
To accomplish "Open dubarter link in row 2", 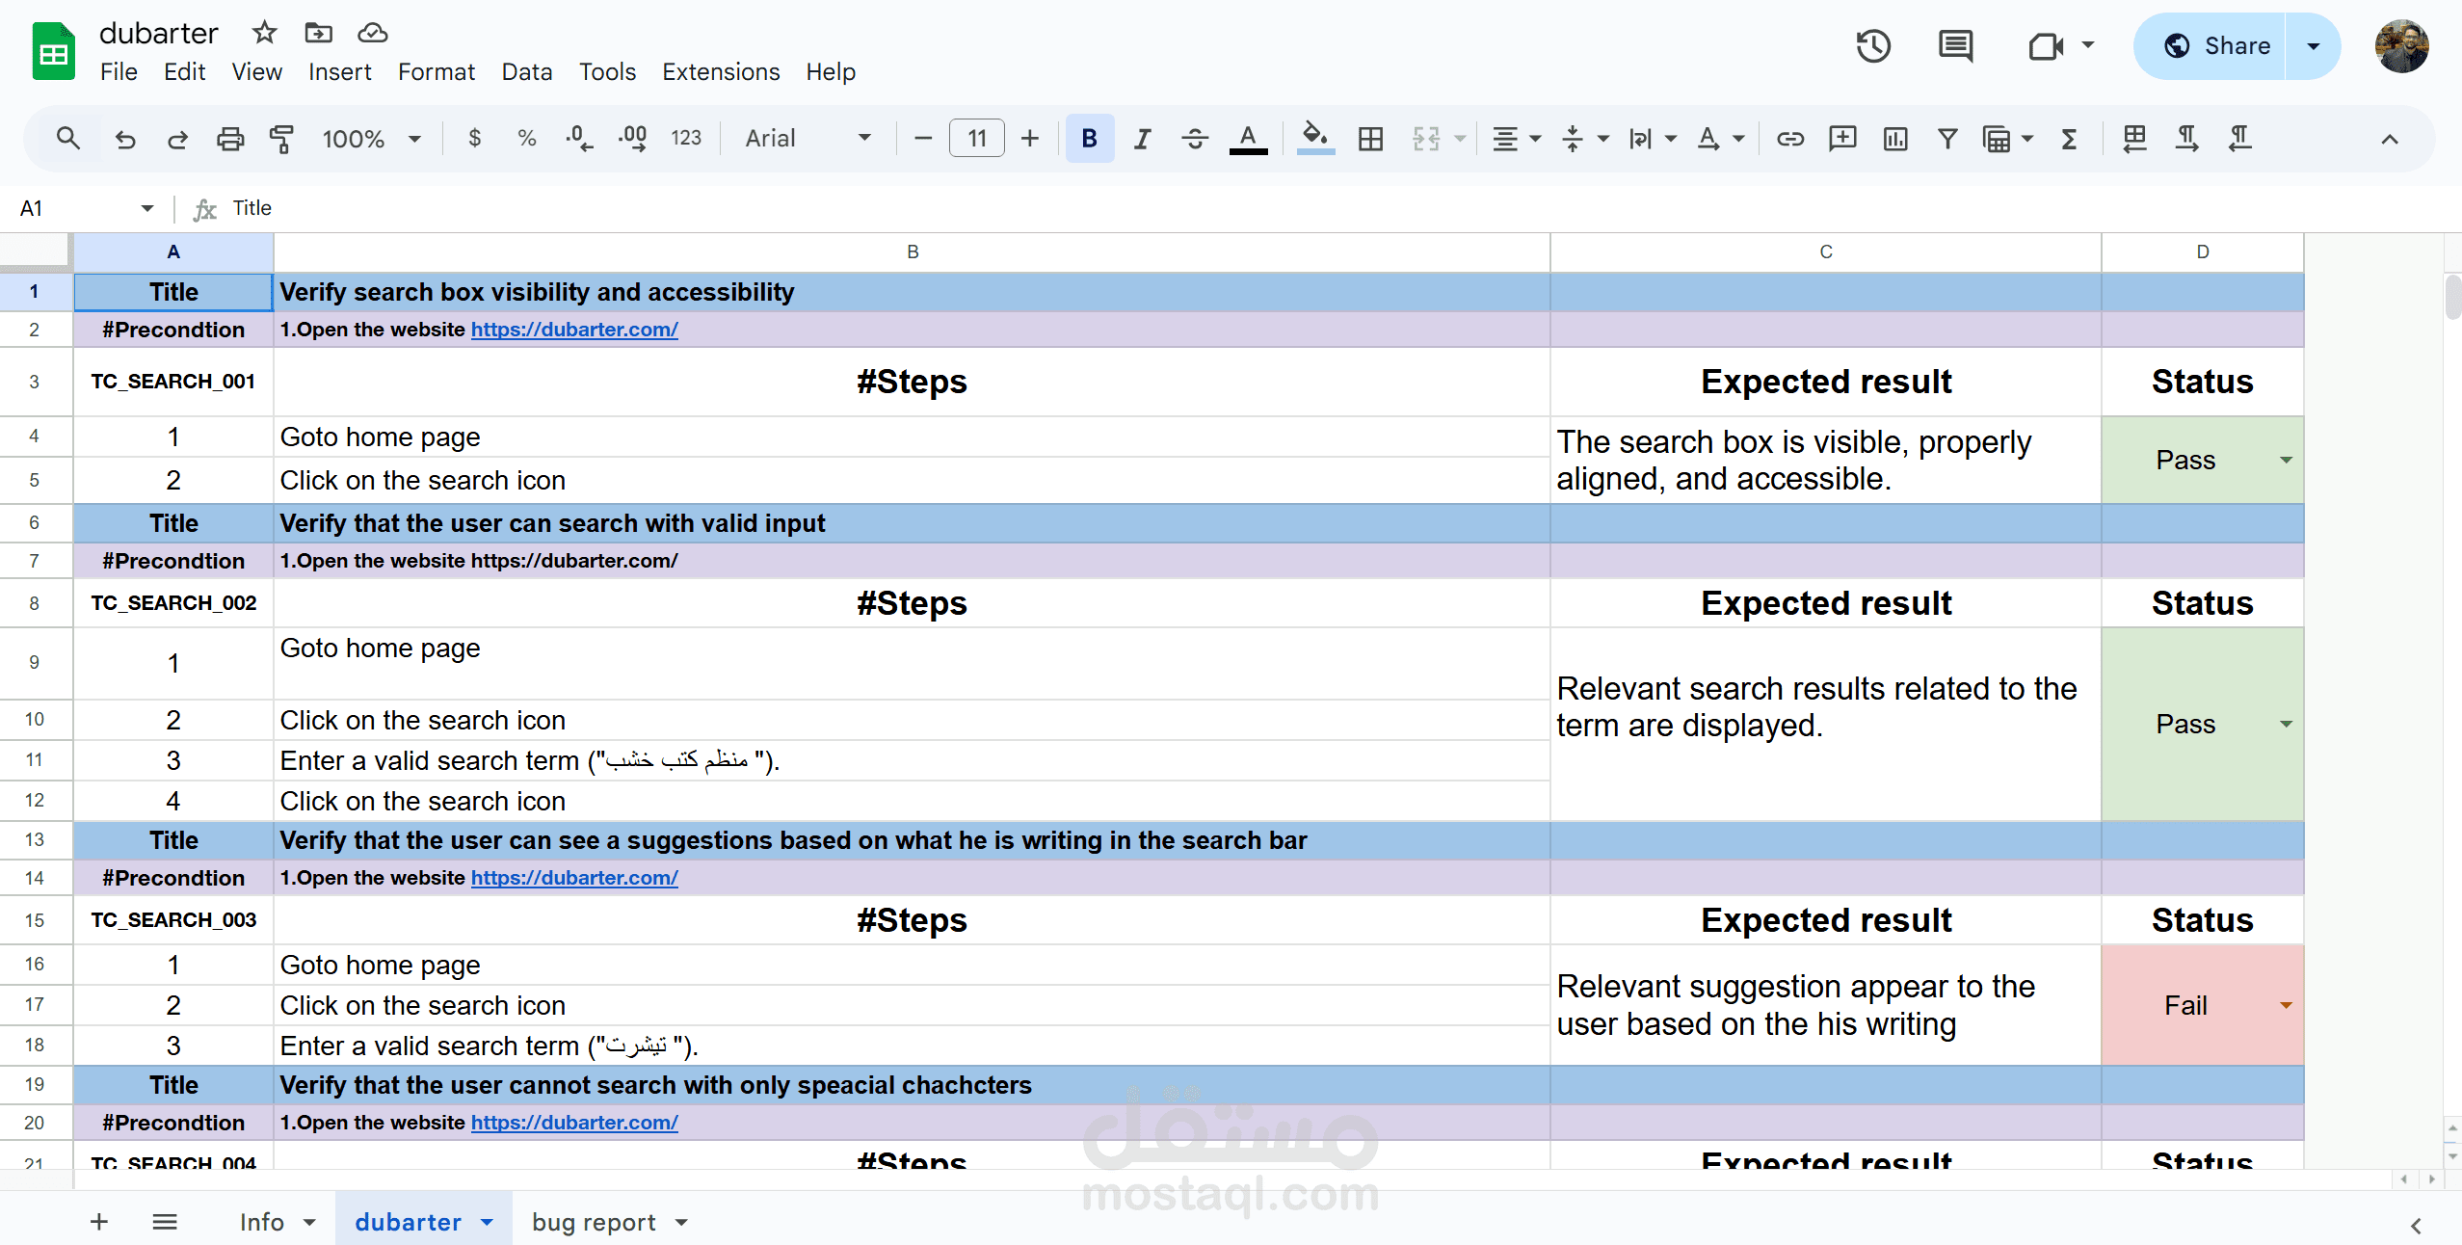I will coord(574,330).
